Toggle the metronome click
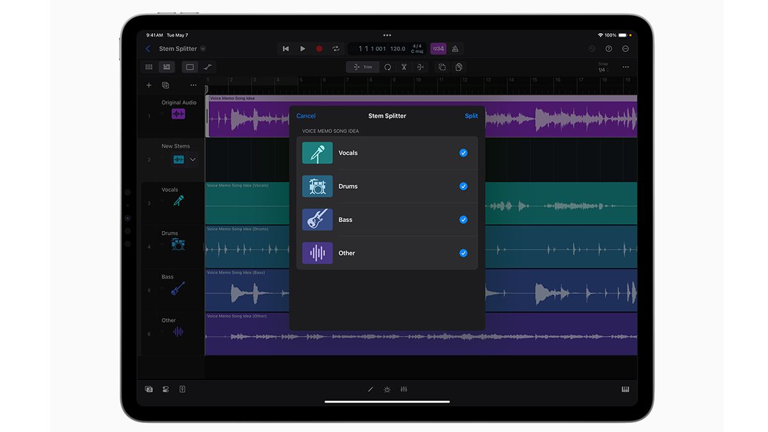Screen dimensions: 768x432 pos(455,49)
